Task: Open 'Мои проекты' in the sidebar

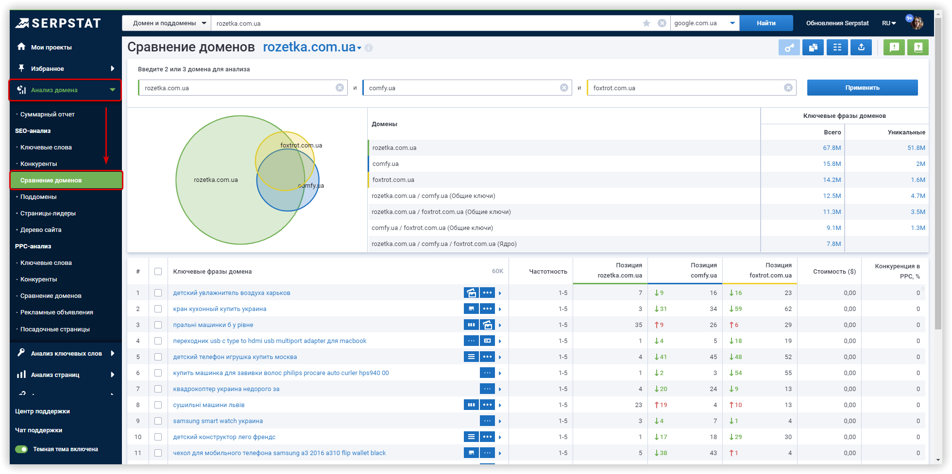Action: coord(51,47)
